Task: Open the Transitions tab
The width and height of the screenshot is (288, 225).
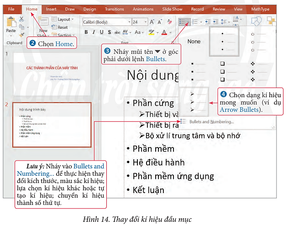Action: pos(114,9)
